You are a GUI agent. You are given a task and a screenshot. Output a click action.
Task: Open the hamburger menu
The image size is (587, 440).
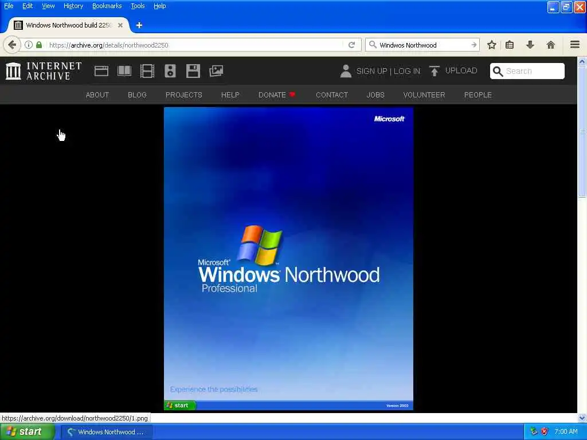(575, 45)
